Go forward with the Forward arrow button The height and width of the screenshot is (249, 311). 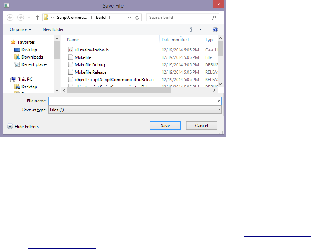20,18
